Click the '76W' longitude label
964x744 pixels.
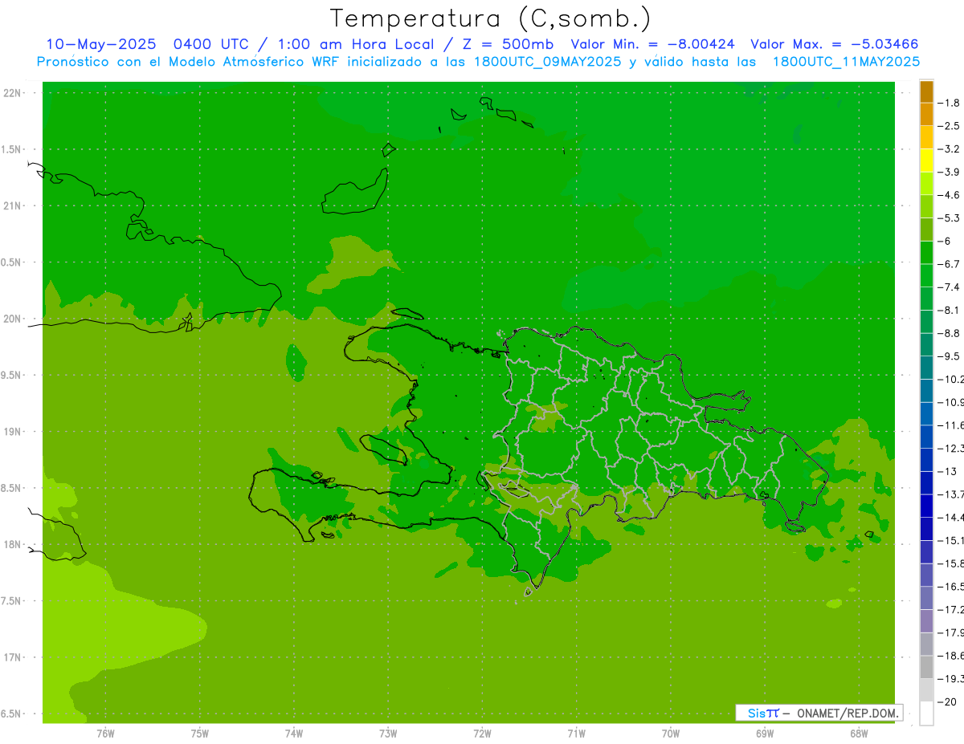[x=105, y=733]
